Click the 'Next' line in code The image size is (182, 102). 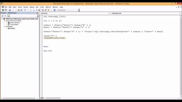(x=46, y=46)
